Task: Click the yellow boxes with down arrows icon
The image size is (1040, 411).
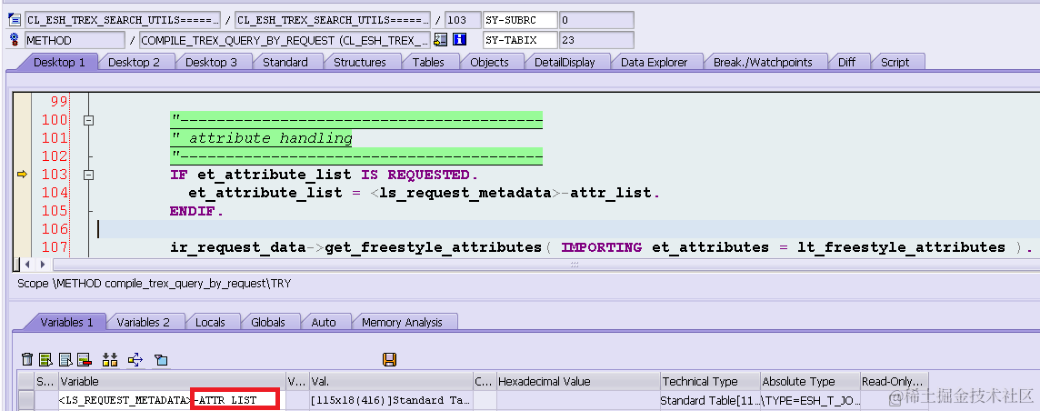Action: 110,360
